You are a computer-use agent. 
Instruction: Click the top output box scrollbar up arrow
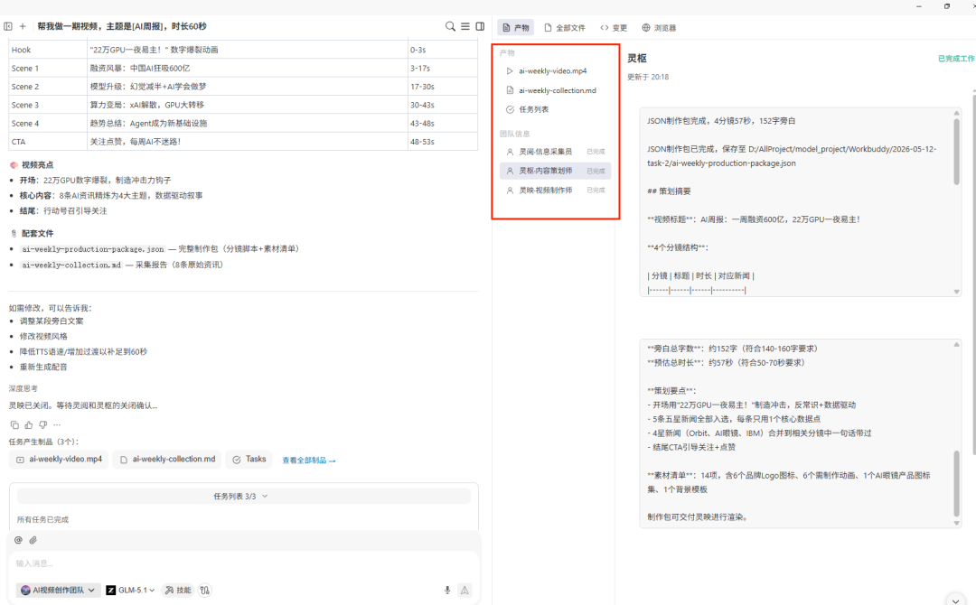tap(957, 113)
